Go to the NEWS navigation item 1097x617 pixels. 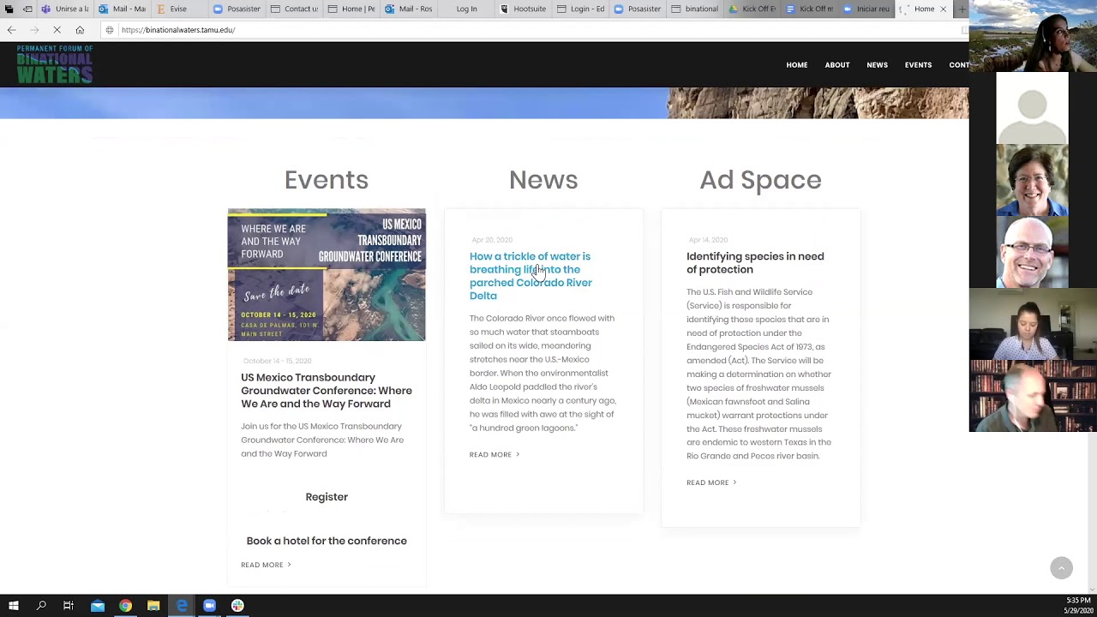pos(877,65)
